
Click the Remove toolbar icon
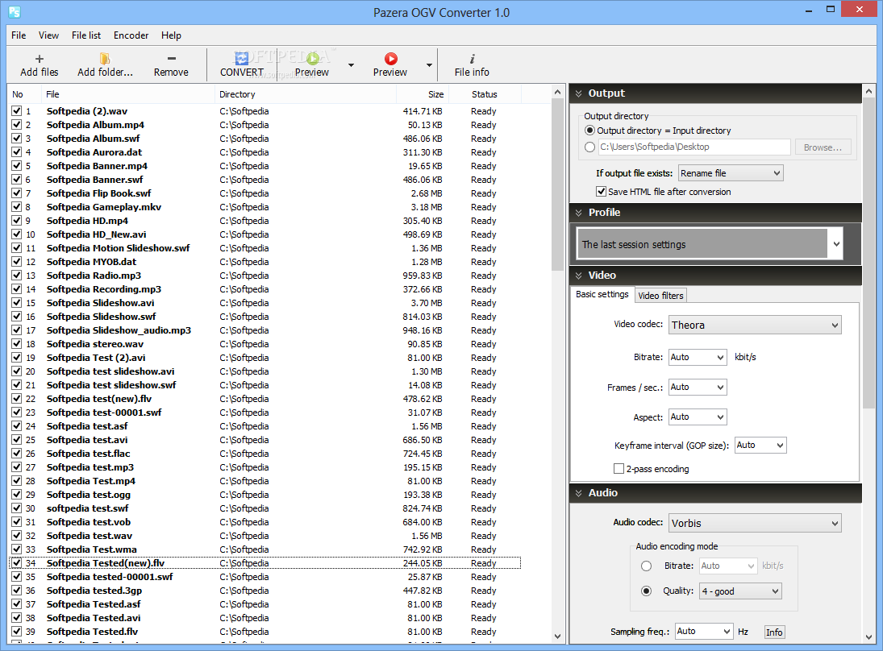pos(171,59)
